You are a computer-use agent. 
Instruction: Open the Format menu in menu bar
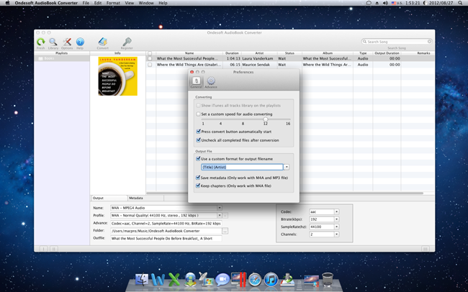[113, 3]
